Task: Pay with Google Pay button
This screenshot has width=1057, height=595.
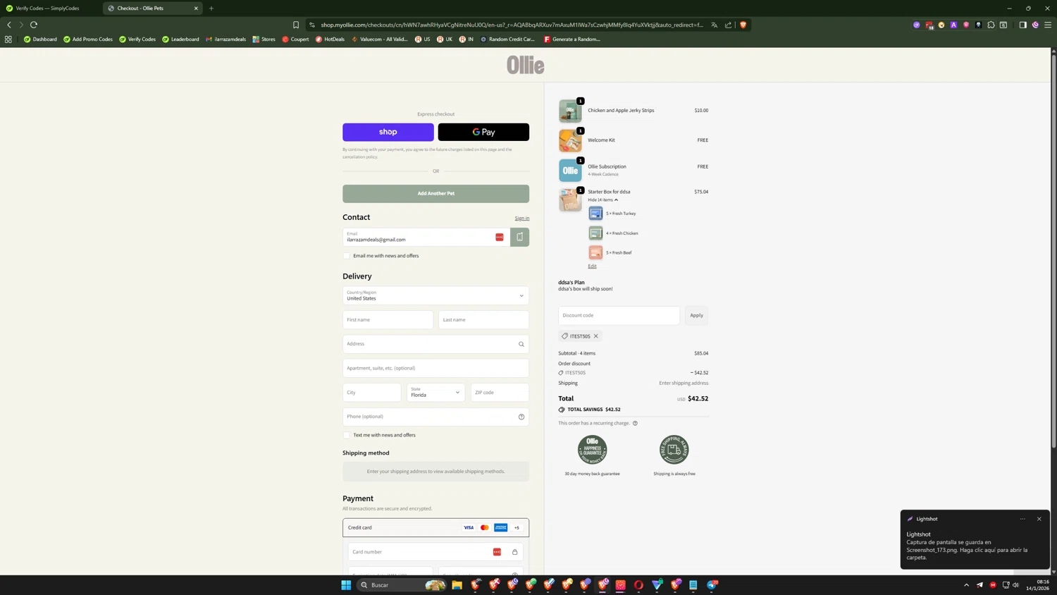Action: click(x=483, y=132)
